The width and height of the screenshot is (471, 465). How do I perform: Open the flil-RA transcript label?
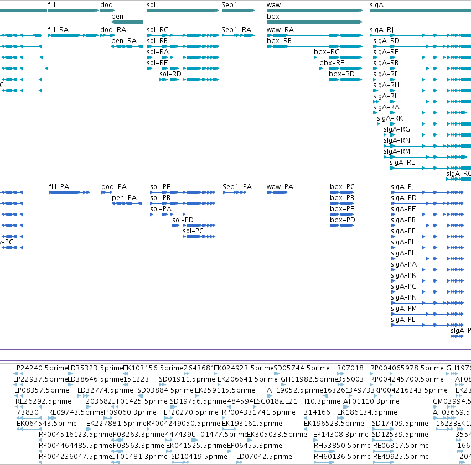(x=58, y=30)
